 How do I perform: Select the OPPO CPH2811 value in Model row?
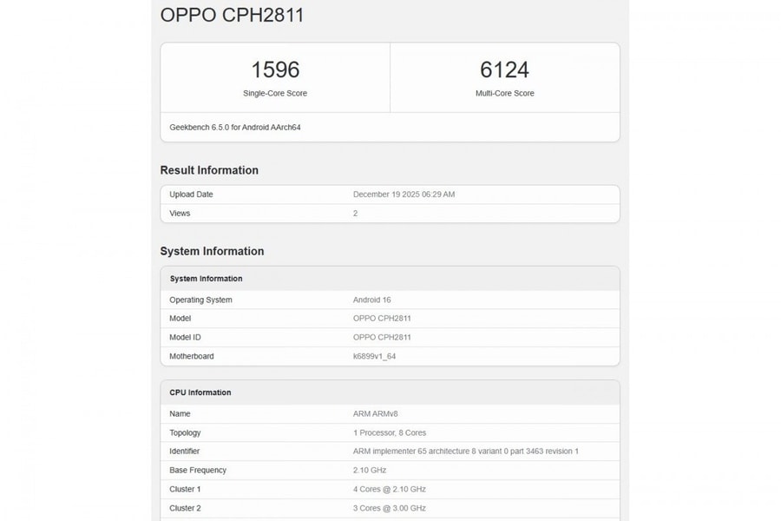tap(382, 318)
